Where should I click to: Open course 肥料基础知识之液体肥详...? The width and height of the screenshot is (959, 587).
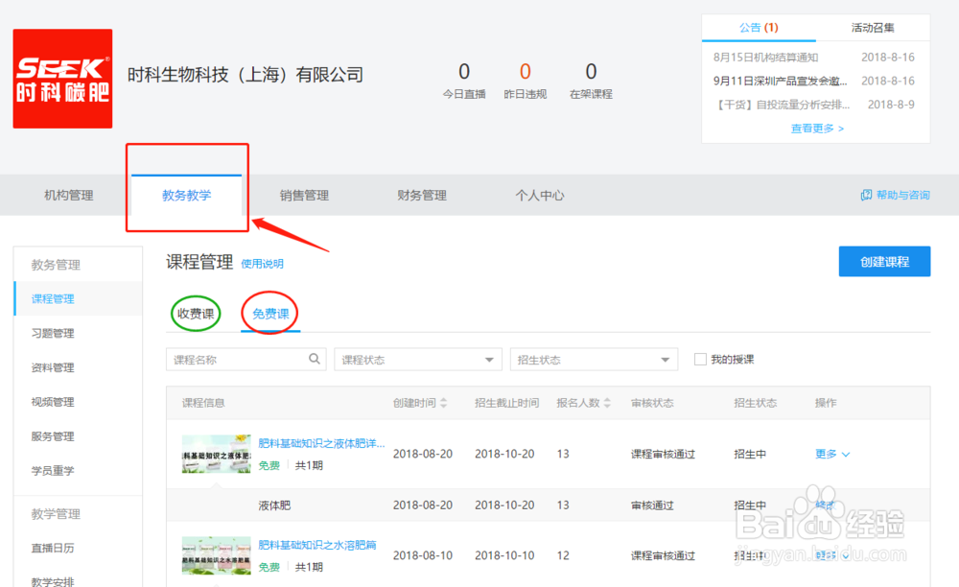click(321, 443)
